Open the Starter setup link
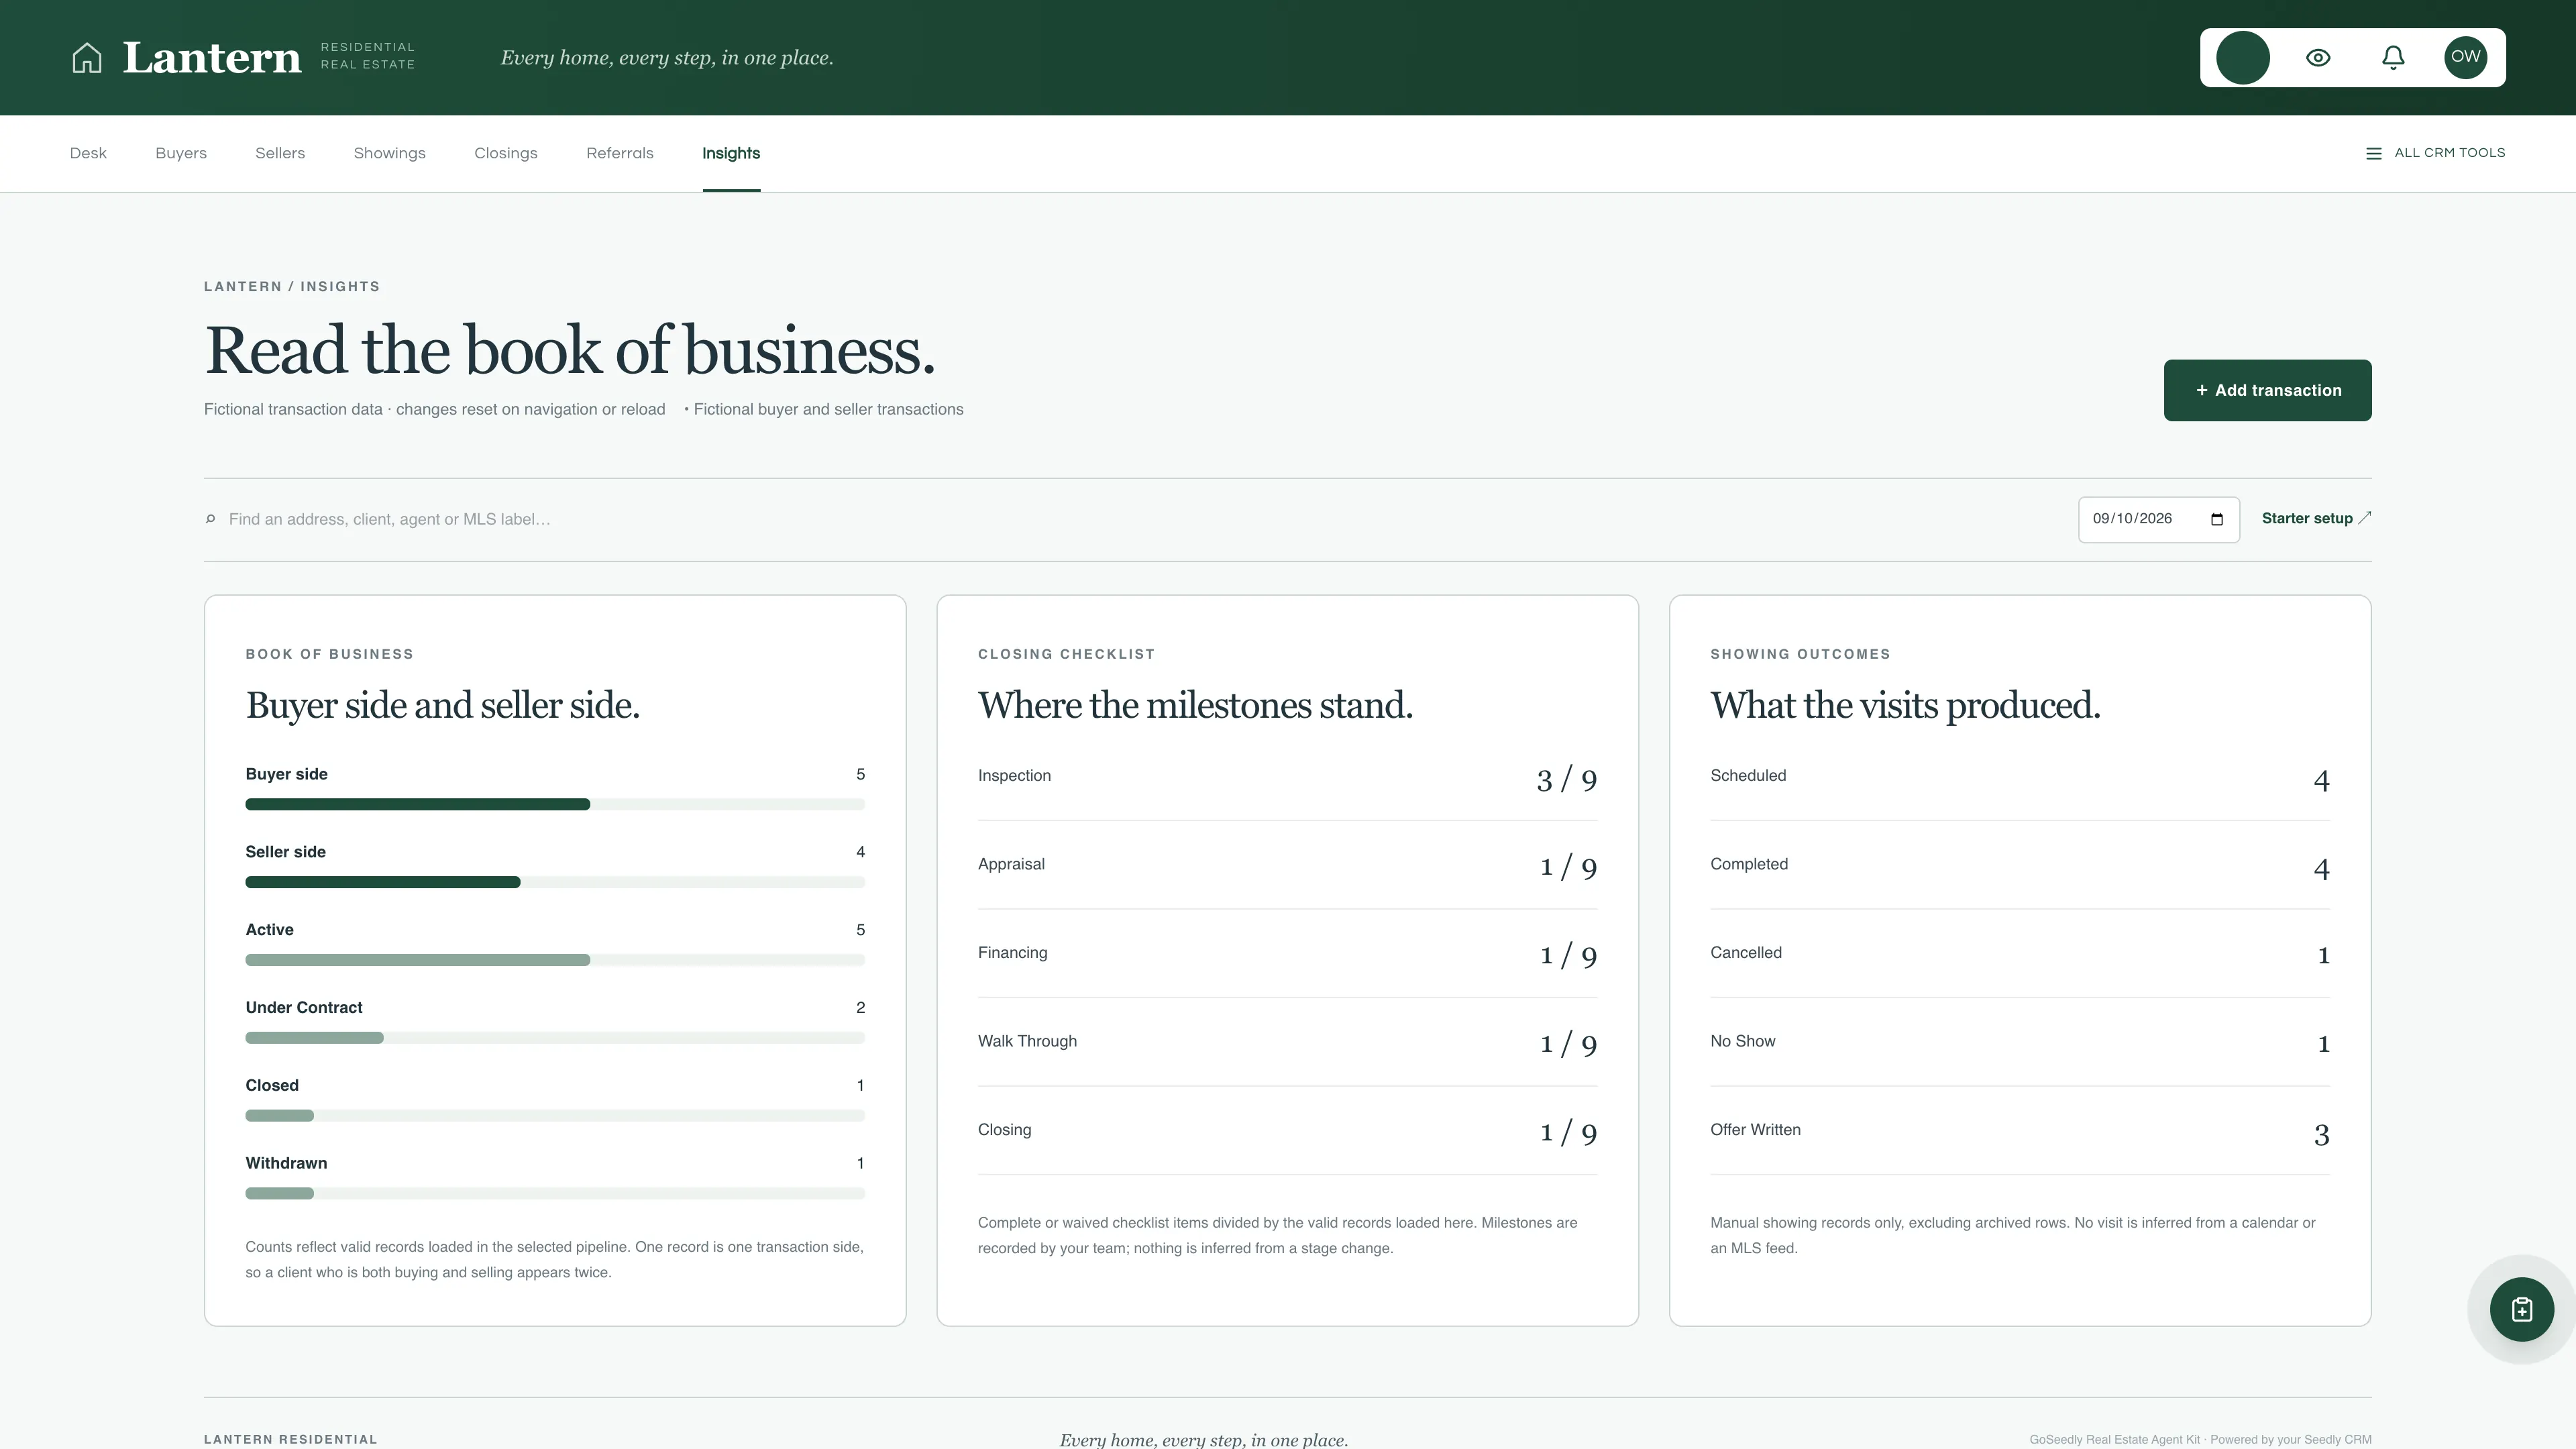Image resolution: width=2576 pixels, height=1449 pixels. 2316,518
